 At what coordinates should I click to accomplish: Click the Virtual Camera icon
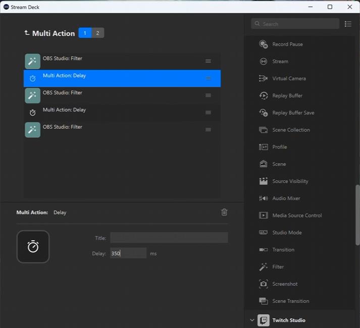coord(264,79)
